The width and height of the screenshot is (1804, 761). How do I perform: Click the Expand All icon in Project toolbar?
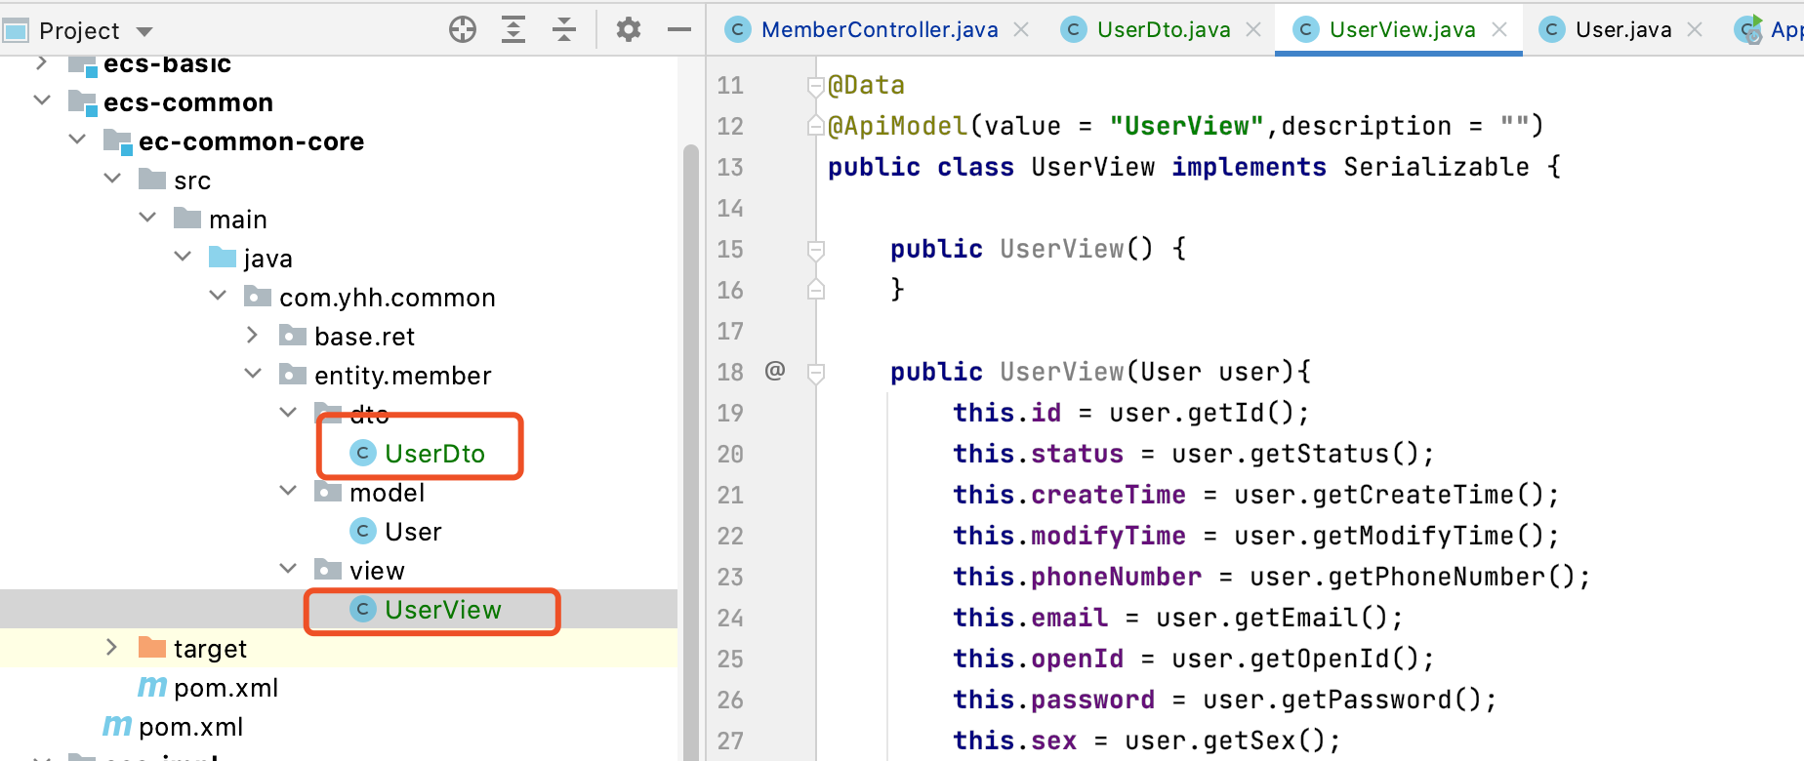point(513,29)
